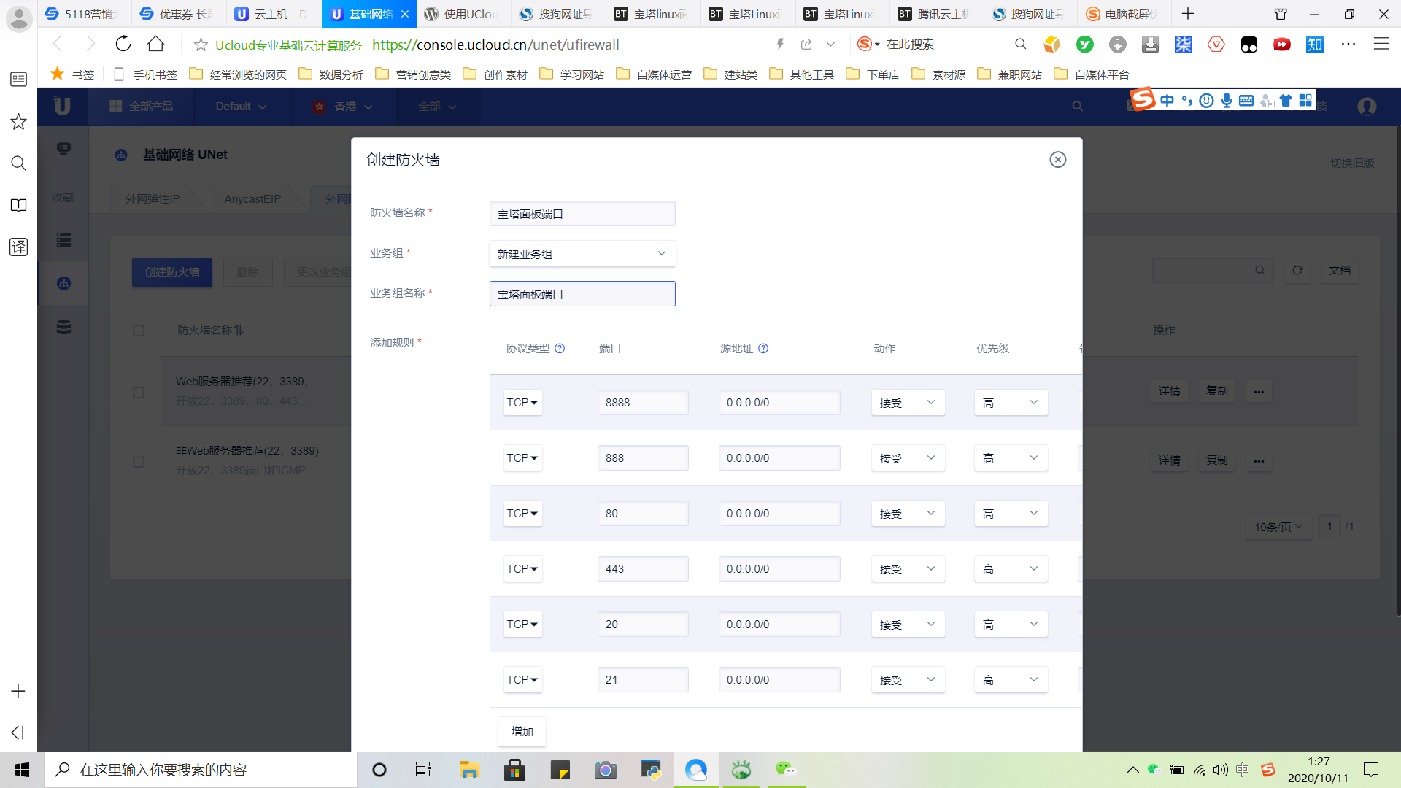Close the 创建防火墙 dialog
This screenshot has width=1401, height=788.
click(x=1057, y=160)
